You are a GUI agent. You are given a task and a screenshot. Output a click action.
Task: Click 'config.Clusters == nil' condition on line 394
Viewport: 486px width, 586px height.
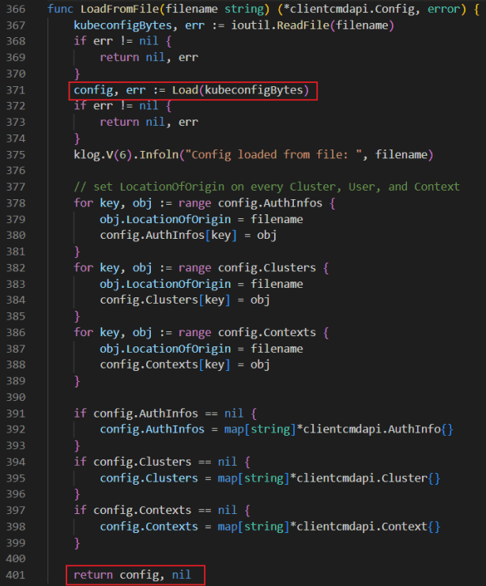164,462
